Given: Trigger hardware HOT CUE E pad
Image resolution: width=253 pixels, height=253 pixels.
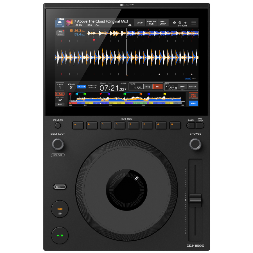Looking at the screenshot, I should click(x=134, y=126).
